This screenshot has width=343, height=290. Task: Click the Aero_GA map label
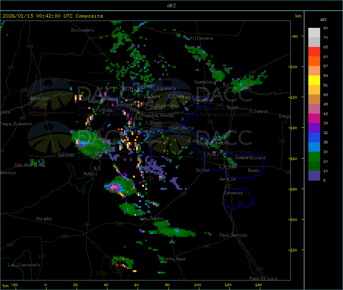pos(228,179)
